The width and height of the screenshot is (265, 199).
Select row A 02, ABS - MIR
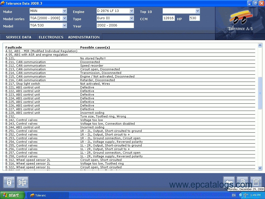click(x=130, y=51)
